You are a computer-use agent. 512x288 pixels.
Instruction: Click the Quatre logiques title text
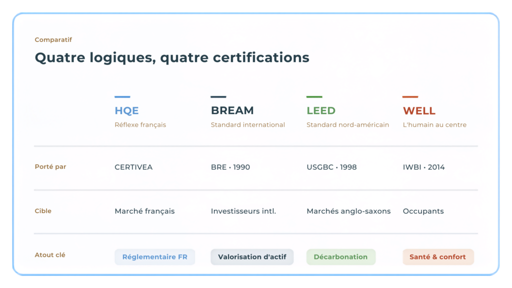172,58
